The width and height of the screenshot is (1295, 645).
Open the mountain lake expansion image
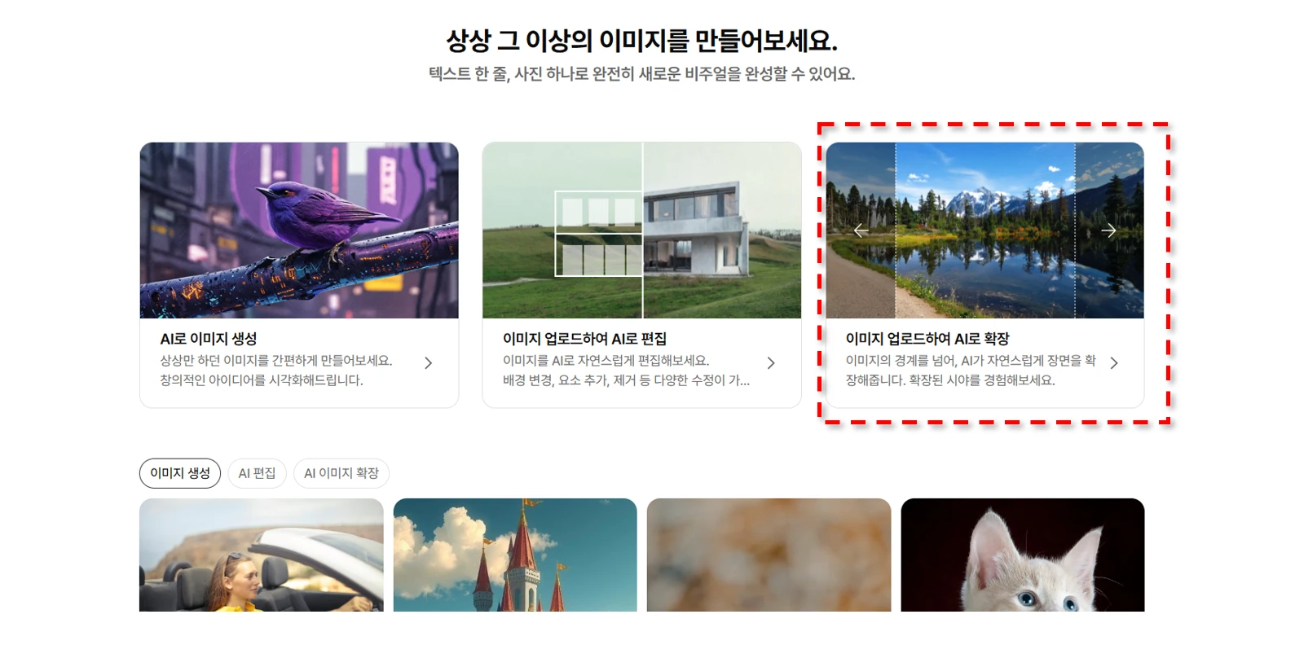tap(984, 230)
